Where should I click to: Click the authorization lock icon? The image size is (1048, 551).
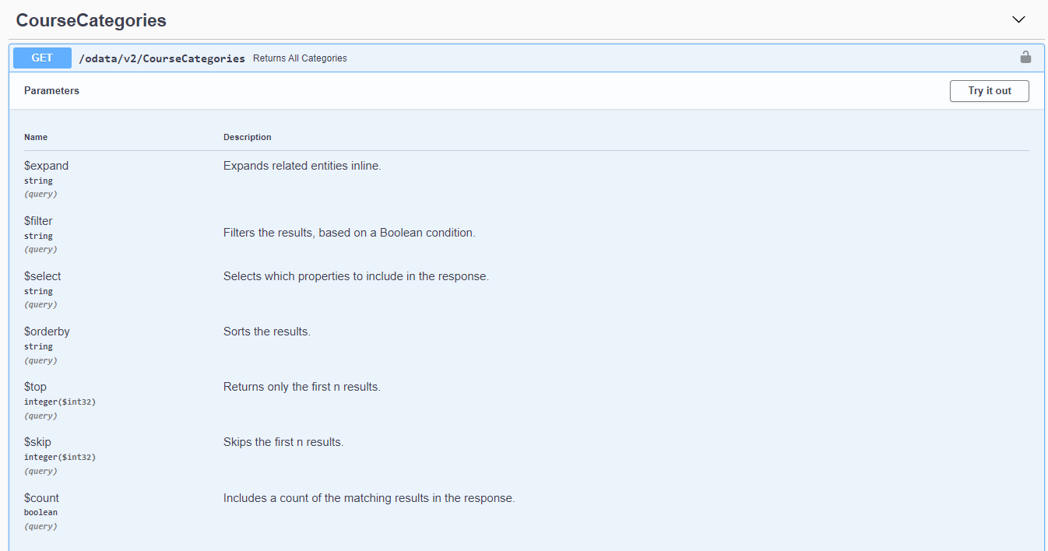(1025, 58)
